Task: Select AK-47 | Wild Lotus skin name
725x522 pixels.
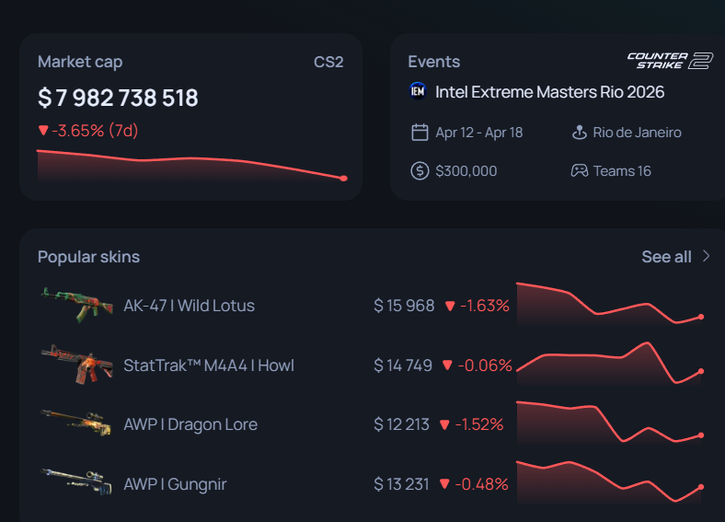Action: tap(190, 306)
